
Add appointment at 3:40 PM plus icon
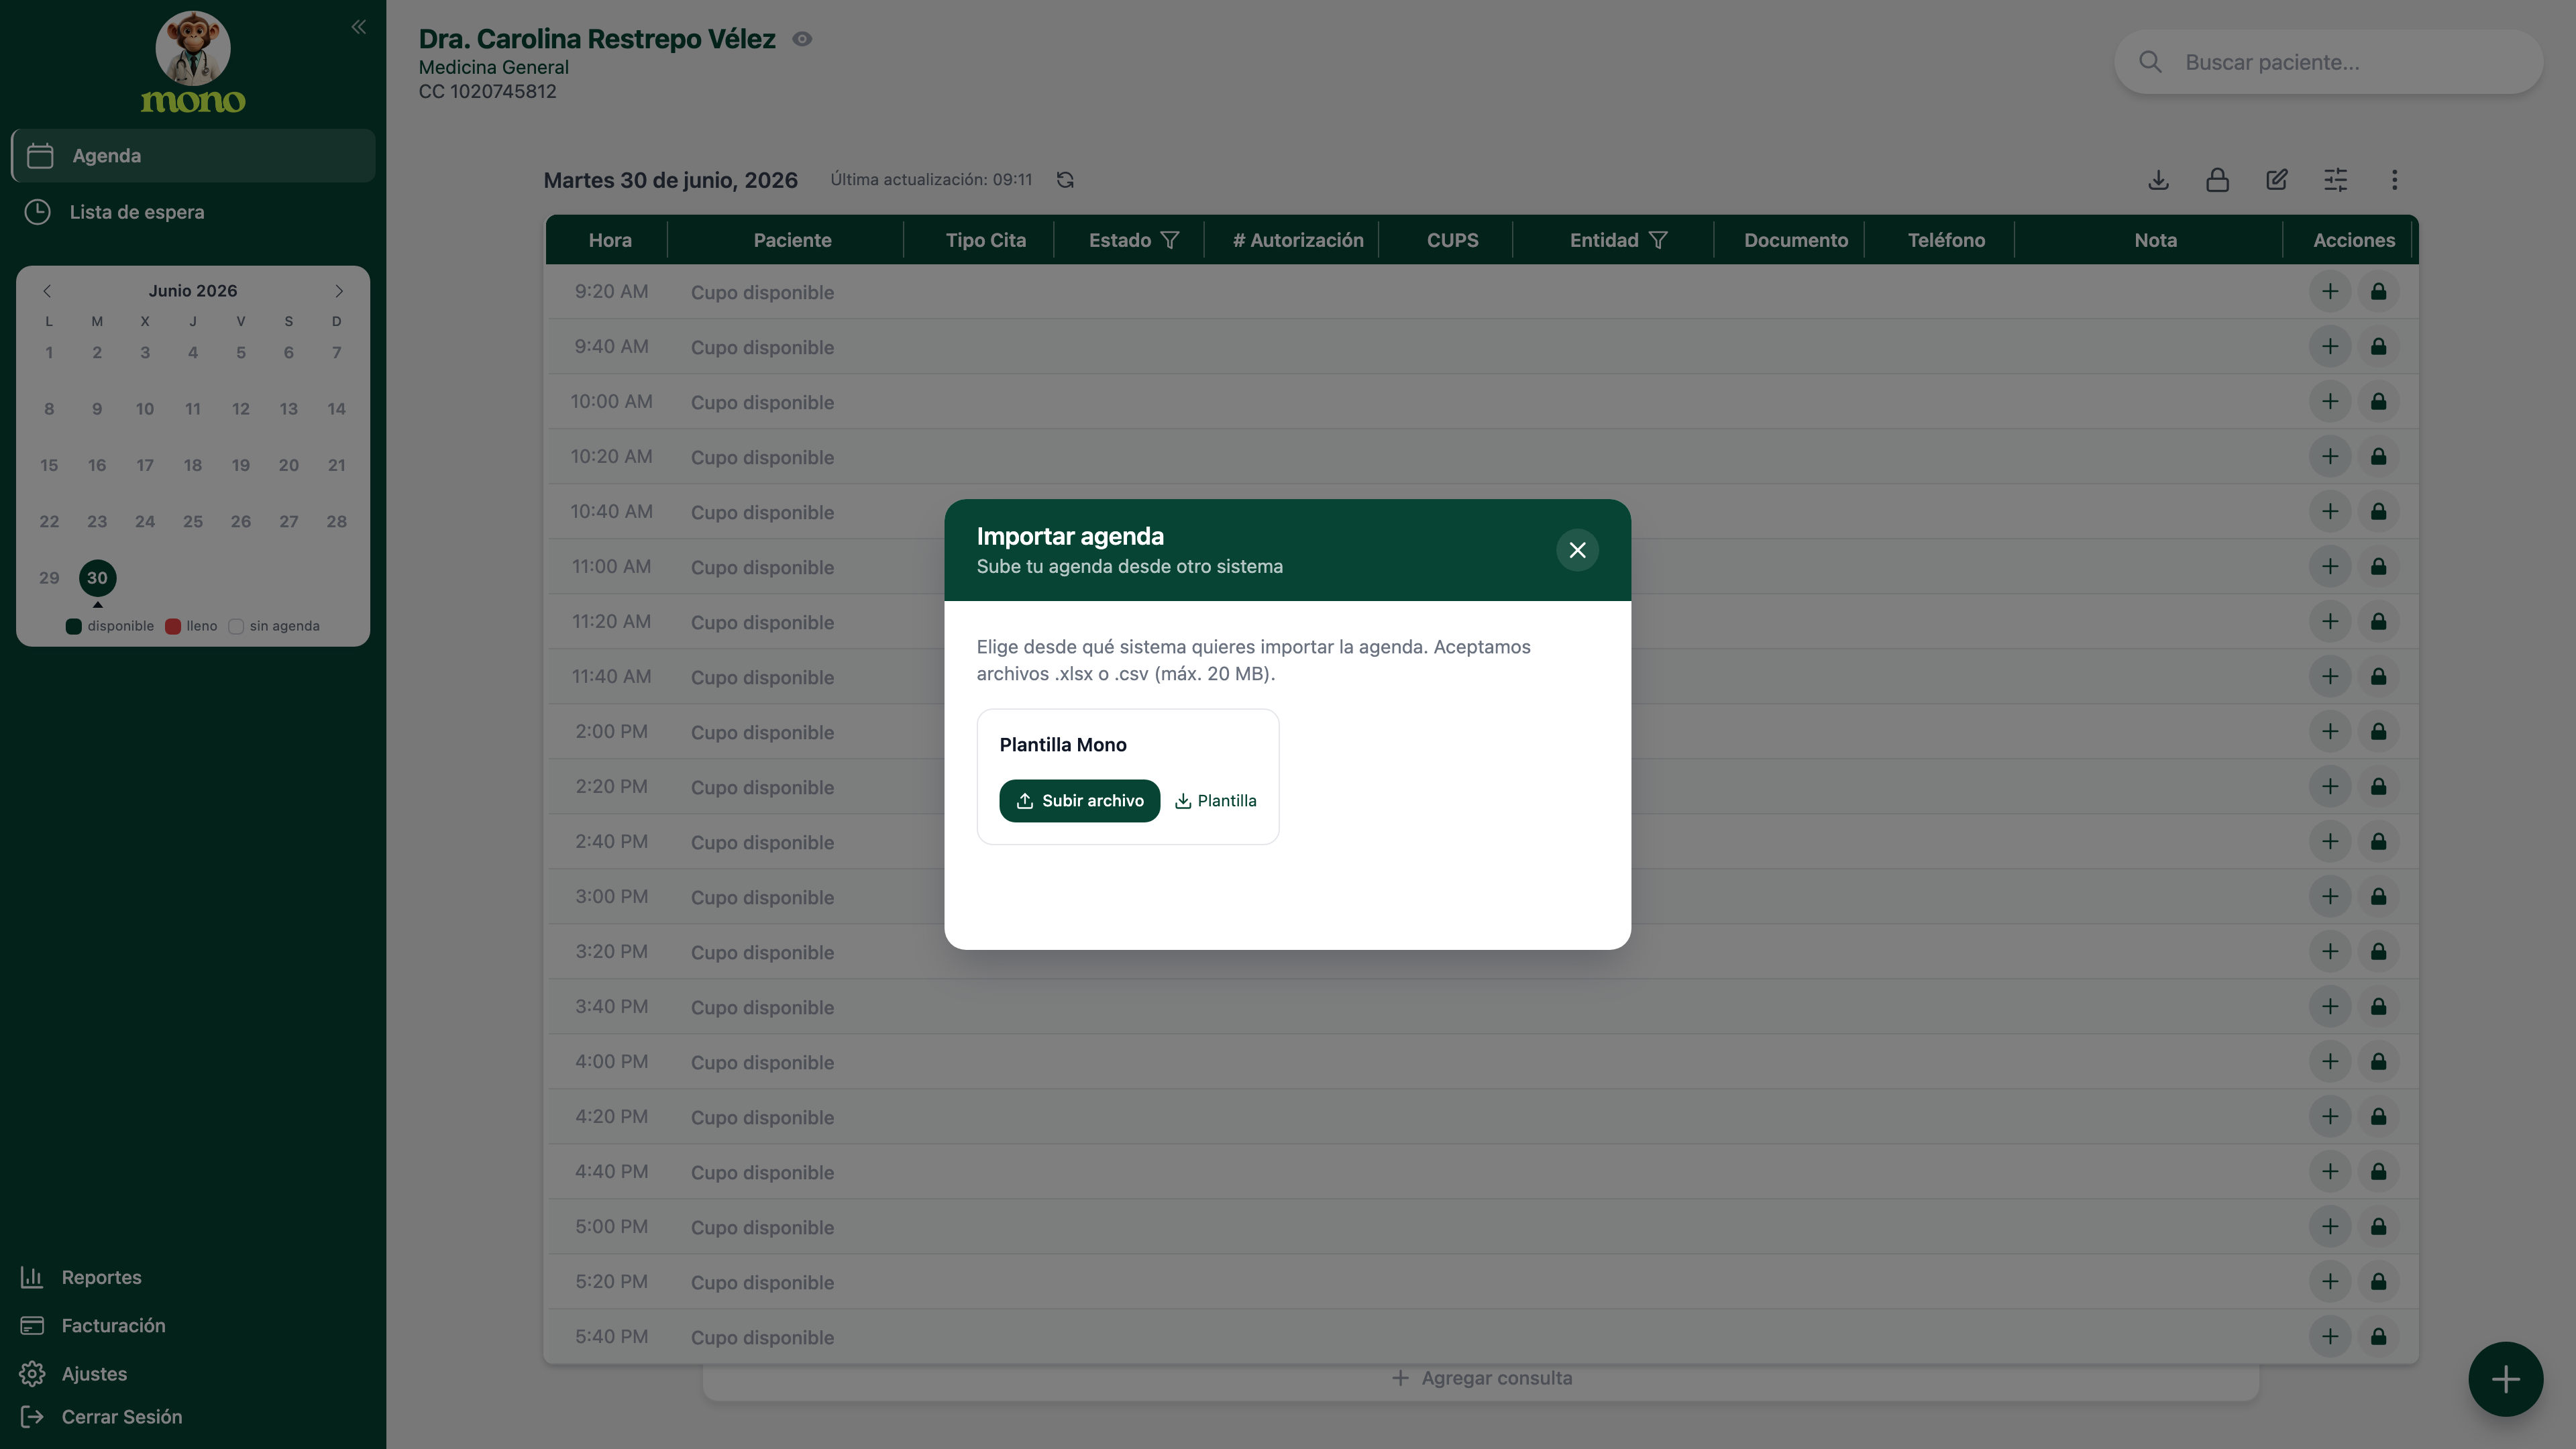2330,1007
